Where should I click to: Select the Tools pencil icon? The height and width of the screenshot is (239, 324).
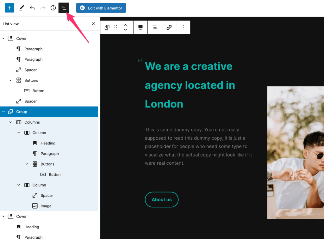(22, 8)
